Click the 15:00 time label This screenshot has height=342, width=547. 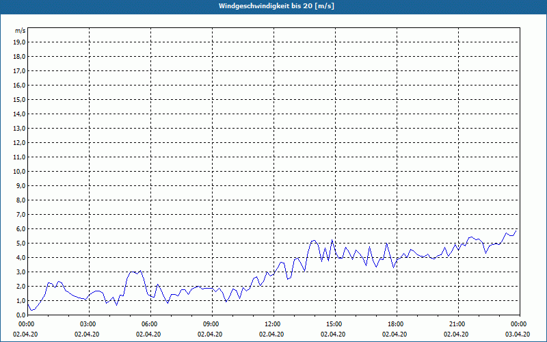(x=335, y=324)
